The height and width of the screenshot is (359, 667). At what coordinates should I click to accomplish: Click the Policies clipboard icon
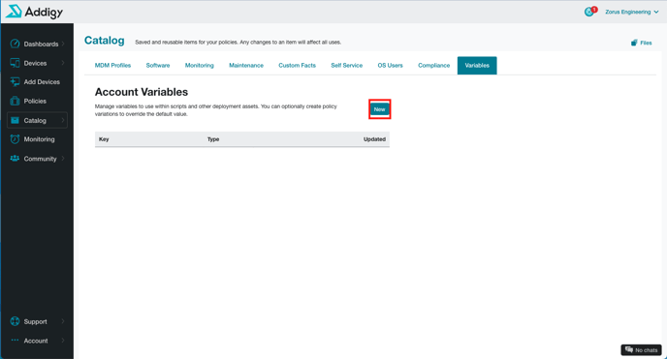15,101
